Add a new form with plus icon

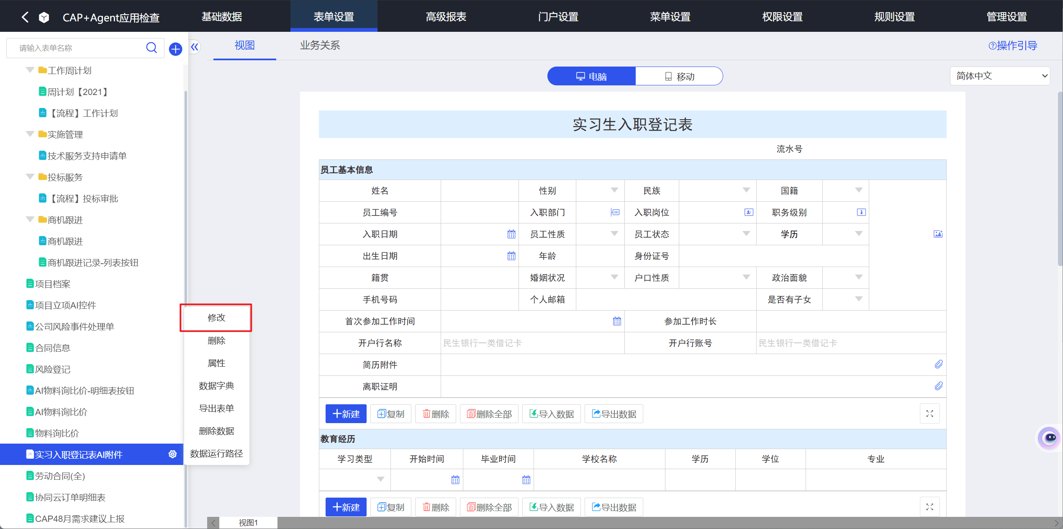175,49
